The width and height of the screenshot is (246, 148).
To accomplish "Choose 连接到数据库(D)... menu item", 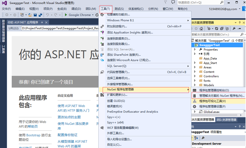I will tap(145, 38).
